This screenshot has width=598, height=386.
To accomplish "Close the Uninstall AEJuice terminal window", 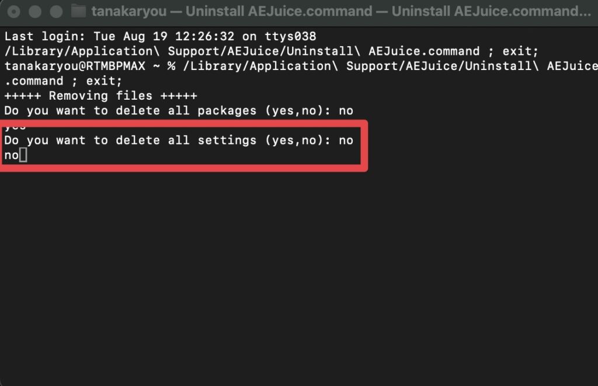I will pos(14,12).
